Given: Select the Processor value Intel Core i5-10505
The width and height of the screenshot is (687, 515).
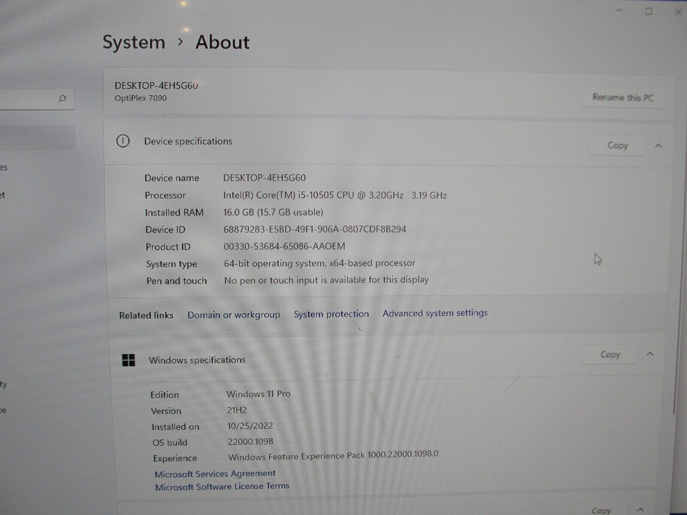Looking at the screenshot, I should [335, 195].
